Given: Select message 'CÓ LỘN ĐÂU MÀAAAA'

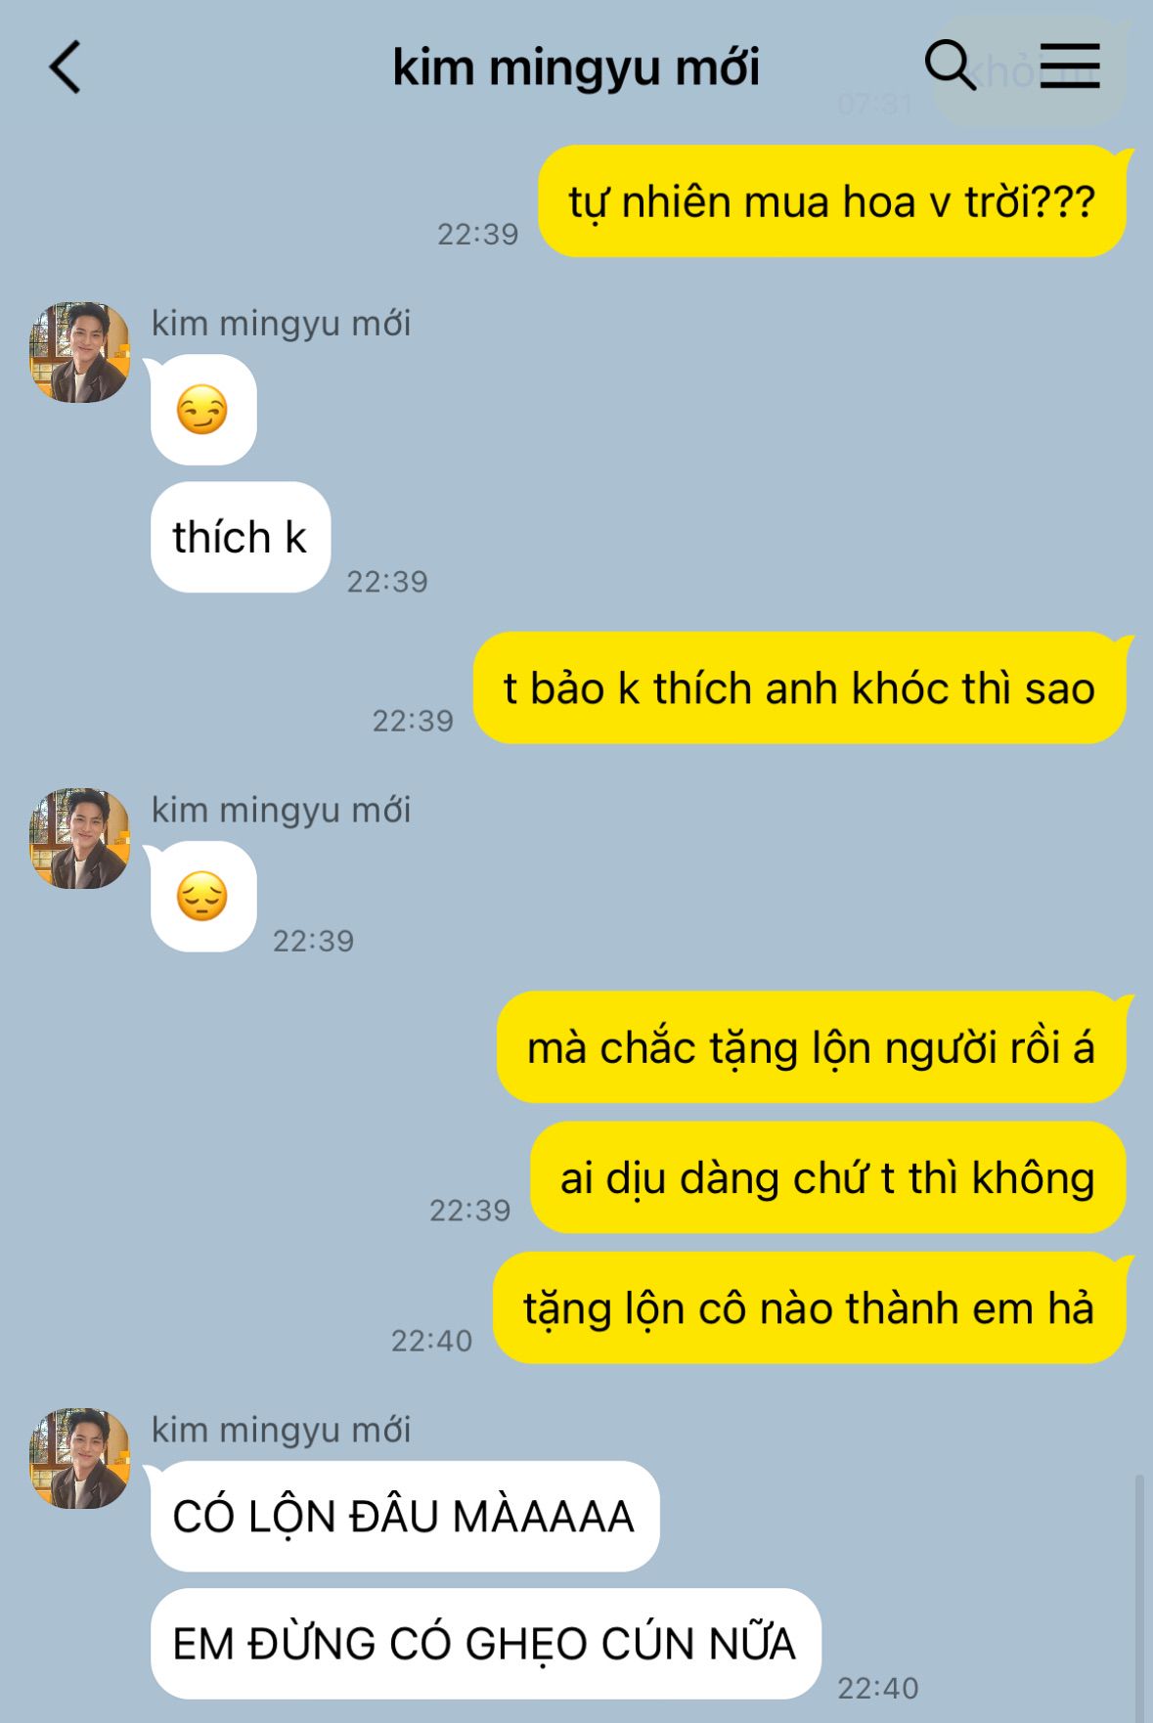Looking at the screenshot, I should [405, 1517].
